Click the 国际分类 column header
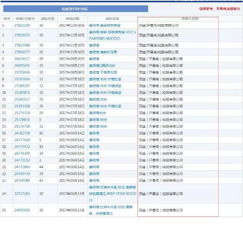243x226 pixels. [48, 19]
